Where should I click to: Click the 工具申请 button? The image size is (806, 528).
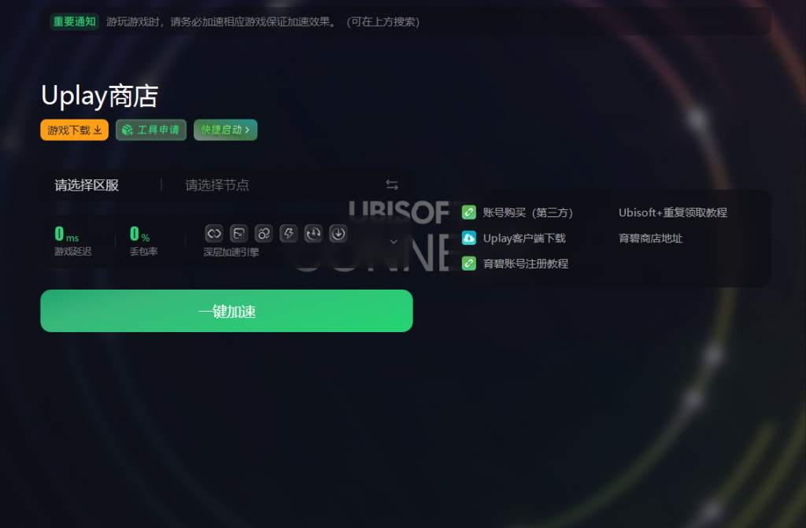pyautogui.click(x=151, y=130)
